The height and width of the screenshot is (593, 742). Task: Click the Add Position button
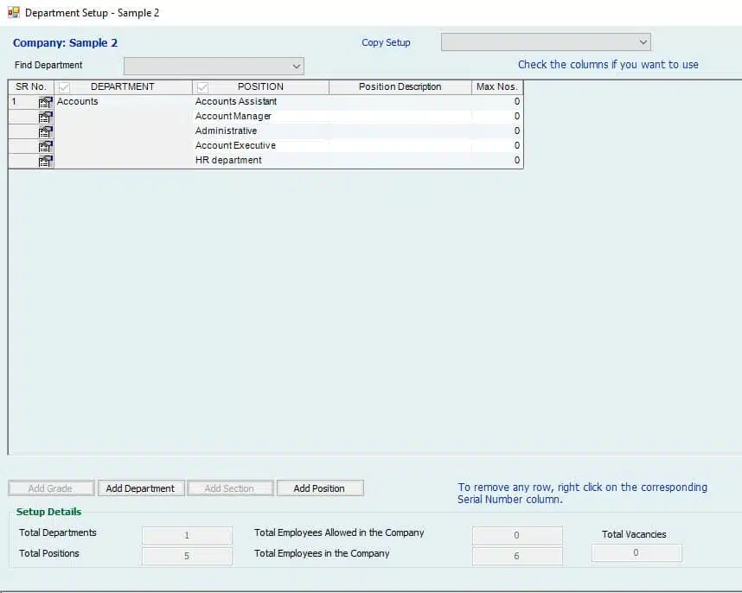coord(319,488)
